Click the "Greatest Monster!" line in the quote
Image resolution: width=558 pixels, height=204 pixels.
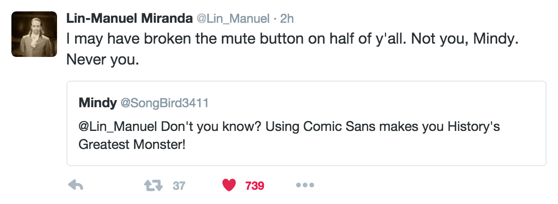[x=132, y=144]
